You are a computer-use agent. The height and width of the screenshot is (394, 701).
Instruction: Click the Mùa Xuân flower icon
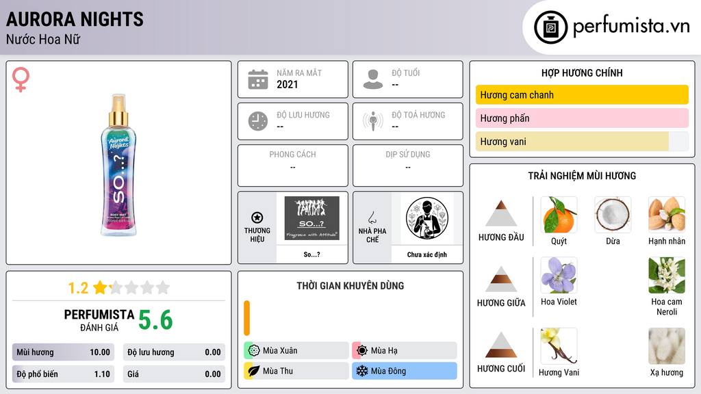[x=254, y=350]
